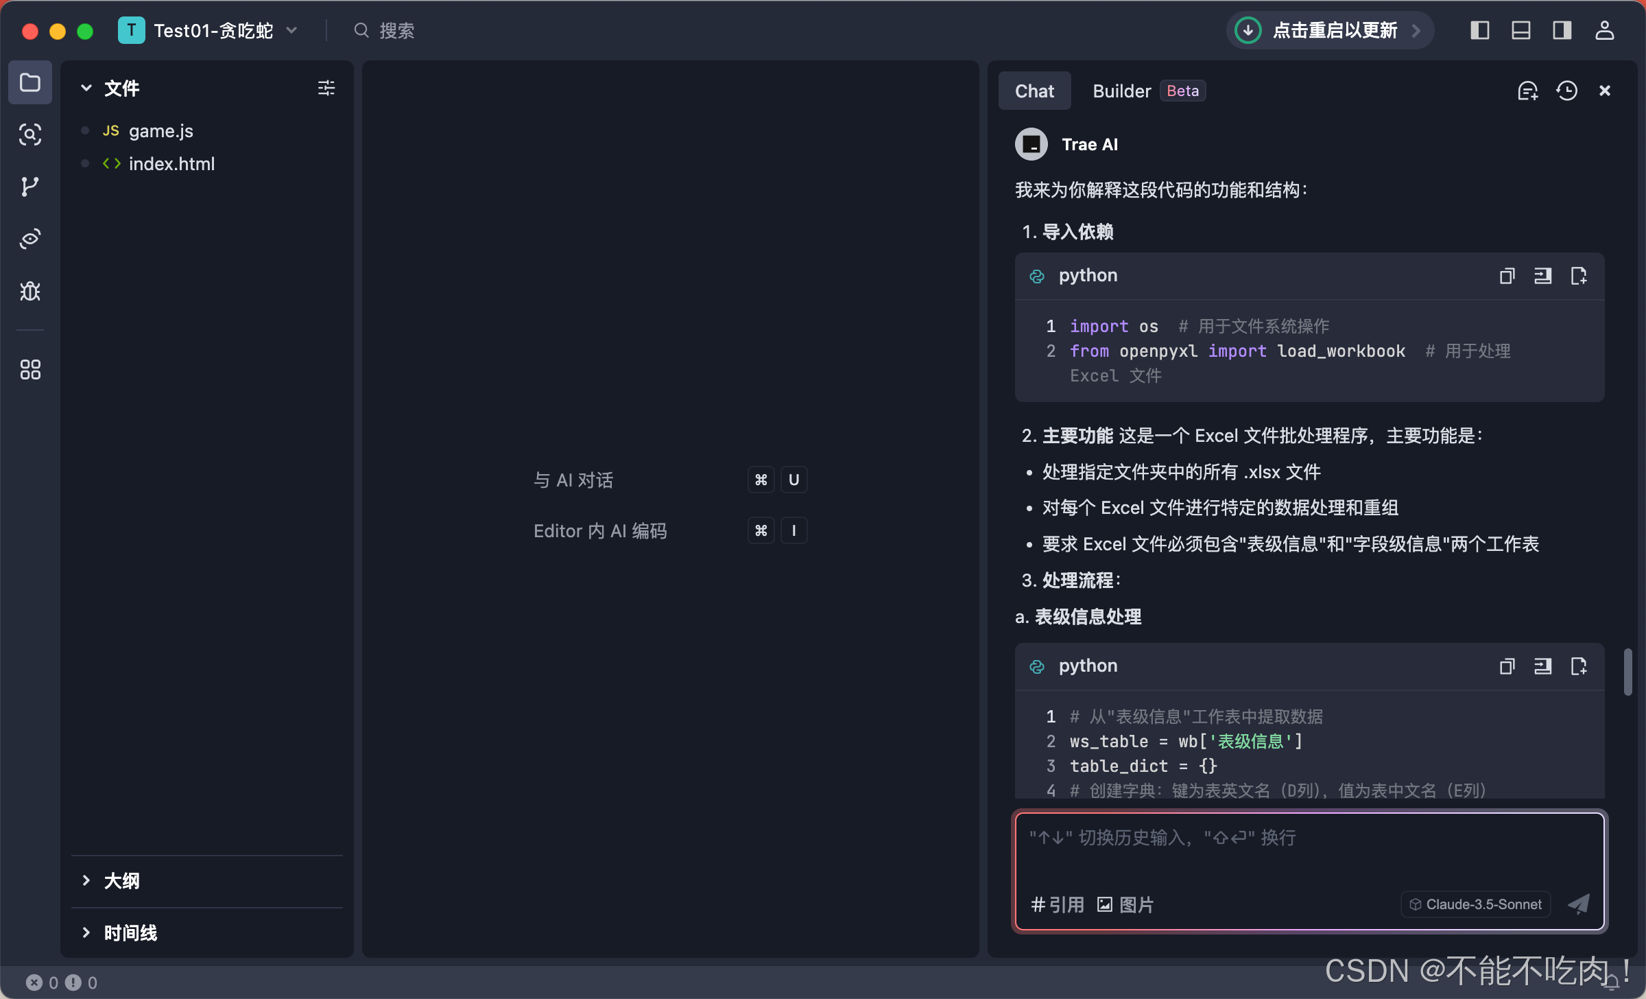
Task: Expand the 时间线 timeline section
Action: pyautogui.click(x=130, y=932)
